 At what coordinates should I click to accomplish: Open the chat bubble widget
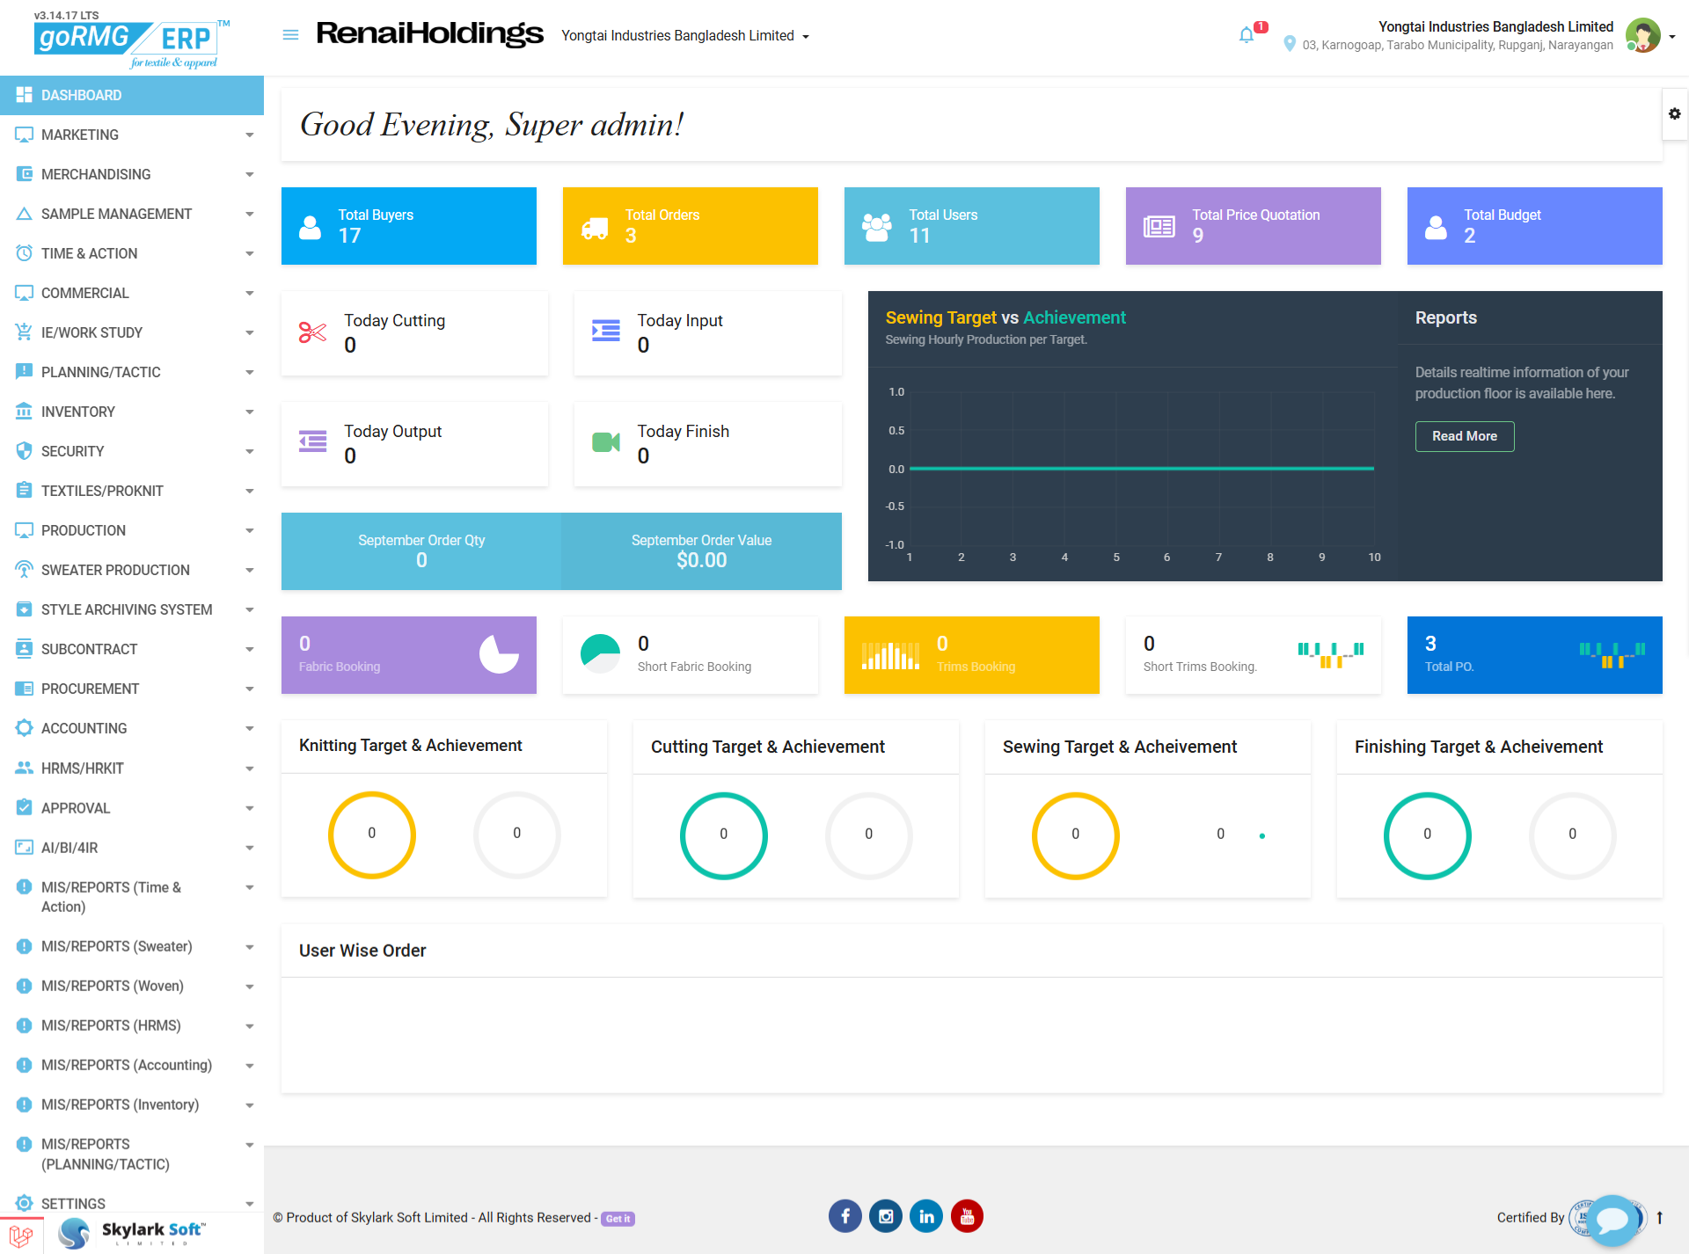(1612, 1219)
